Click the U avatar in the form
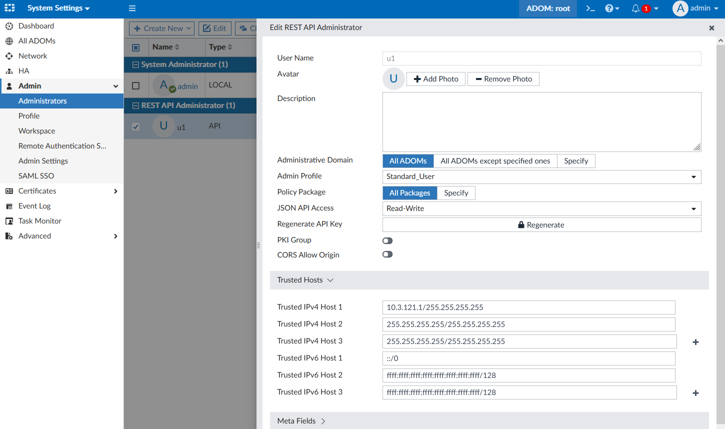 tap(393, 79)
